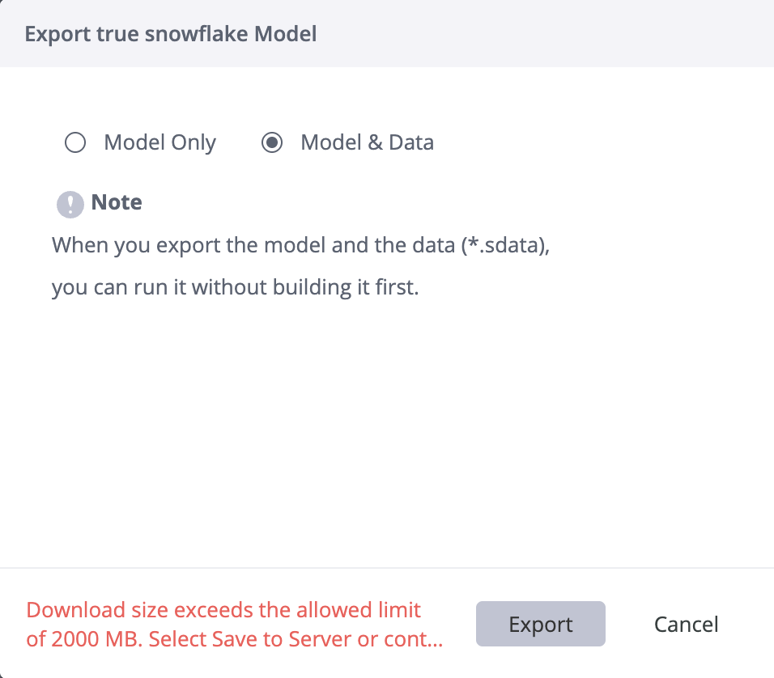Click the circular warning icon beside Note
774x678 pixels.
pyautogui.click(x=70, y=204)
